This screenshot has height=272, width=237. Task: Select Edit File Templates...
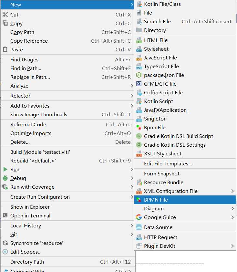click(x=185, y=163)
